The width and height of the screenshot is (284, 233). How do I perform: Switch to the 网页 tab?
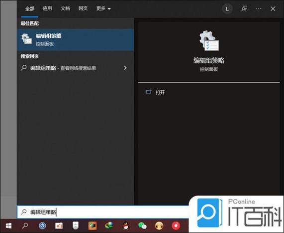83,8
